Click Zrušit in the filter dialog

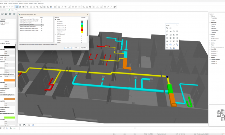tap(76, 48)
